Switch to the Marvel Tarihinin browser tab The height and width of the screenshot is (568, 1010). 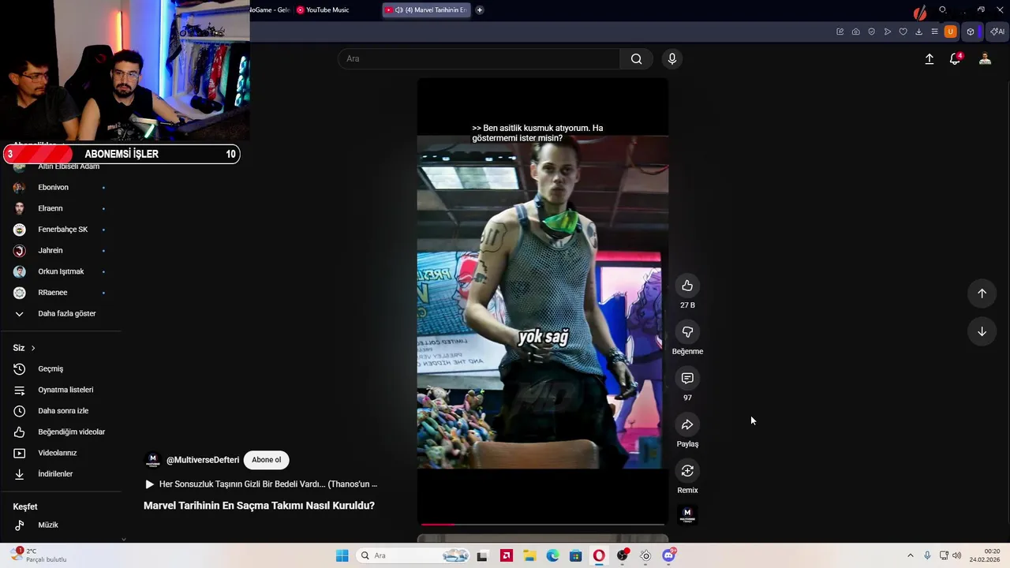click(426, 10)
